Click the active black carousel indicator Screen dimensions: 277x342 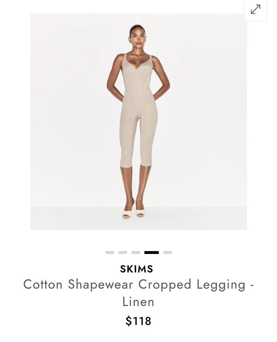tap(151, 253)
